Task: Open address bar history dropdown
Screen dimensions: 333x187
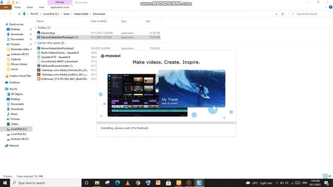Action: (276, 14)
